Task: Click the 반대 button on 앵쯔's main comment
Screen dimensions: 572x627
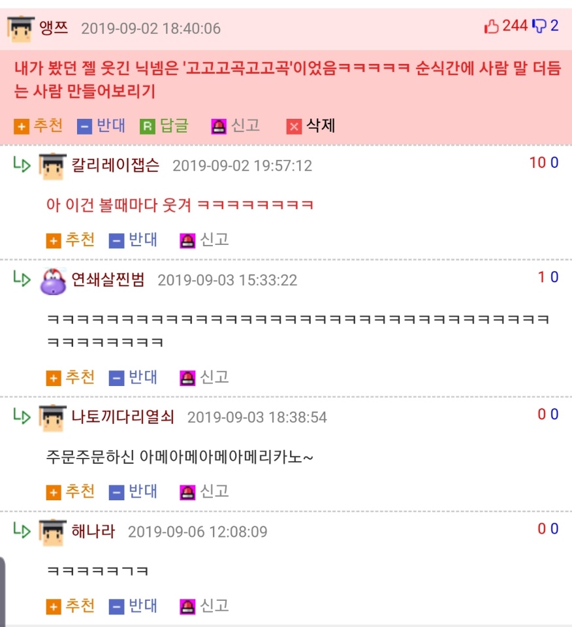Action: click(x=101, y=126)
